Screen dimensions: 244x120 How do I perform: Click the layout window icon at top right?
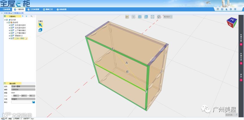(x=218, y=9)
